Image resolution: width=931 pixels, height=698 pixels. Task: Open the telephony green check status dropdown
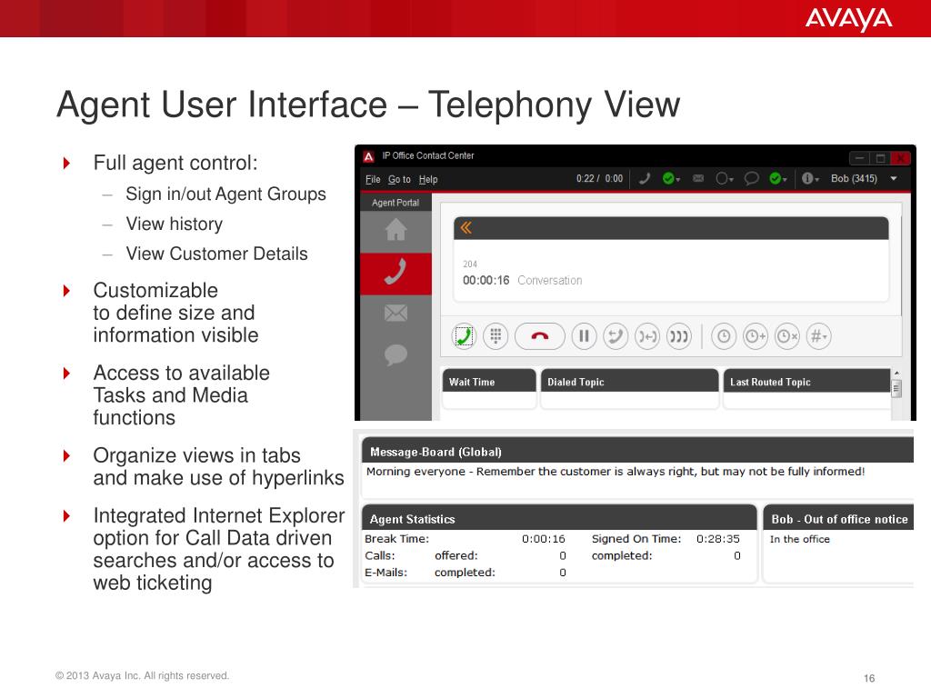point(671,178)
